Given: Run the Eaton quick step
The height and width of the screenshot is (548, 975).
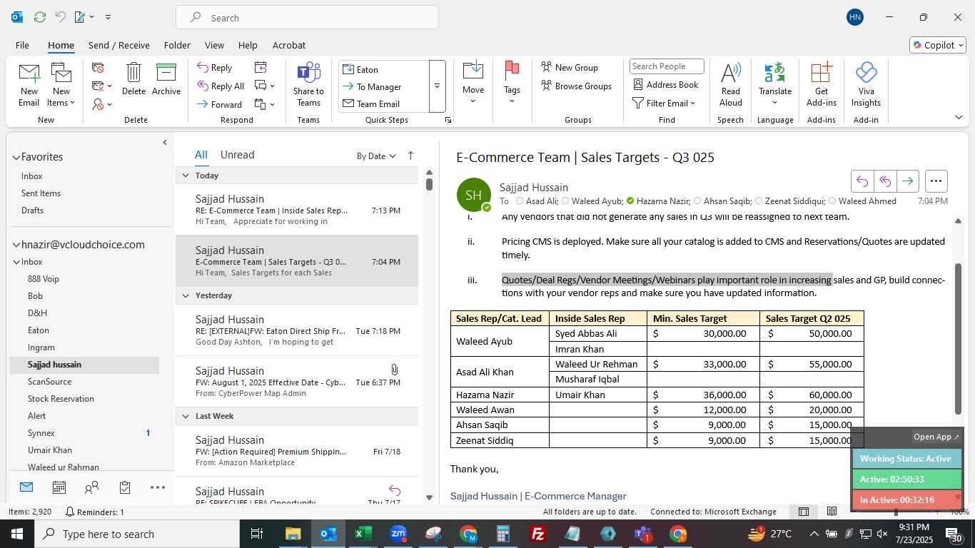Looking at the screenshot, I should [x=384, y=69].
